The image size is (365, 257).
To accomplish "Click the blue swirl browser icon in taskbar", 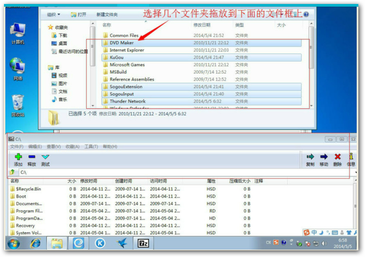I will 79,243.
